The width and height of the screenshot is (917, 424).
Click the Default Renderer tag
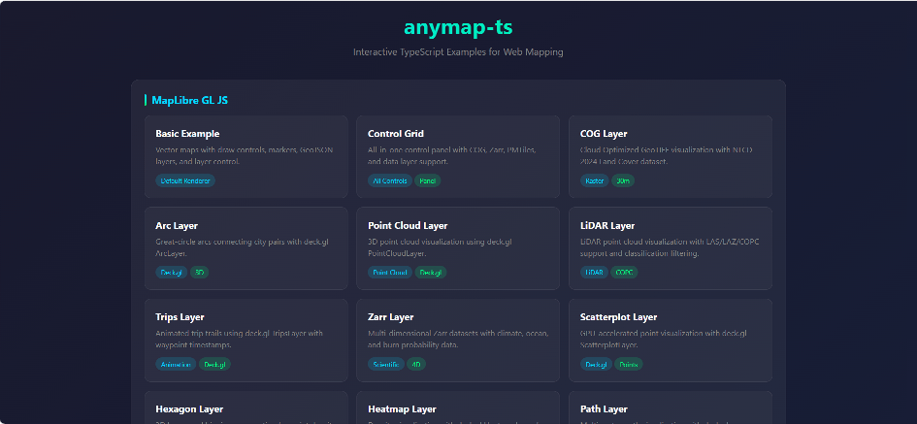[185, 180]
